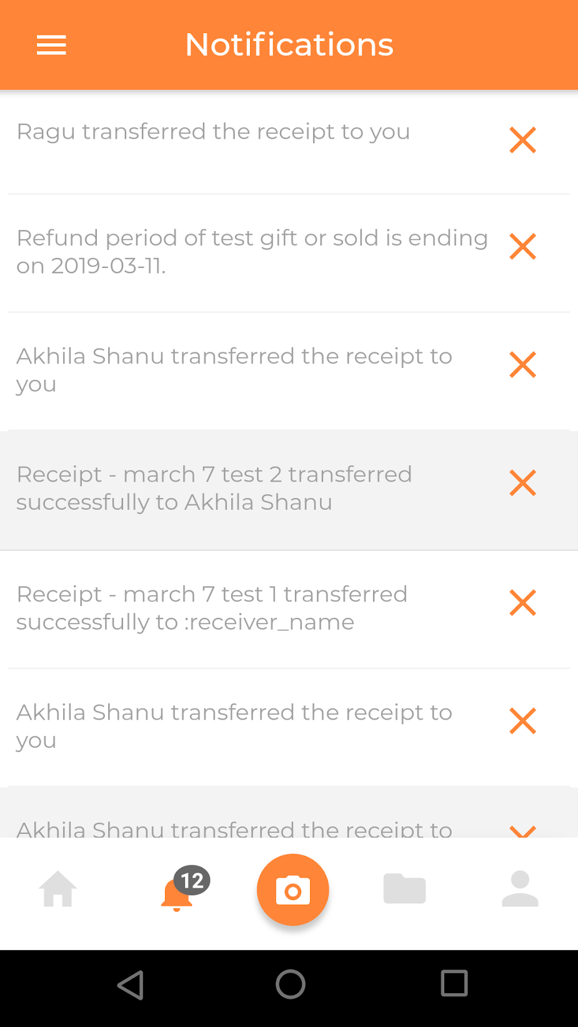This screenshot has height=1027, width=578.
Task: Open the hamburger navigation menu
Action: click(51, 45)
